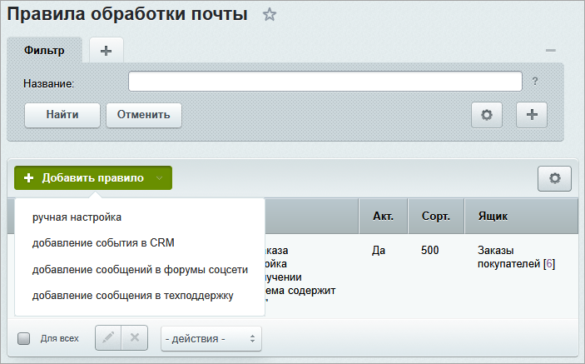Image resolution: width=585 pixels, height=364 pixels.
Task: Select "ручная настройка" menu item
Action: (x=77, y=217)
